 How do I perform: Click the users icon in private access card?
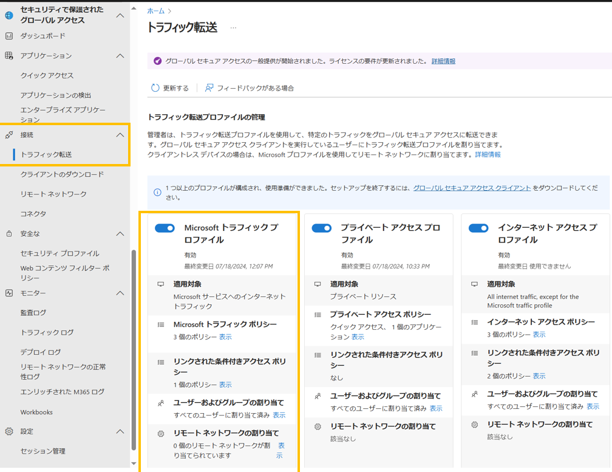318,396
